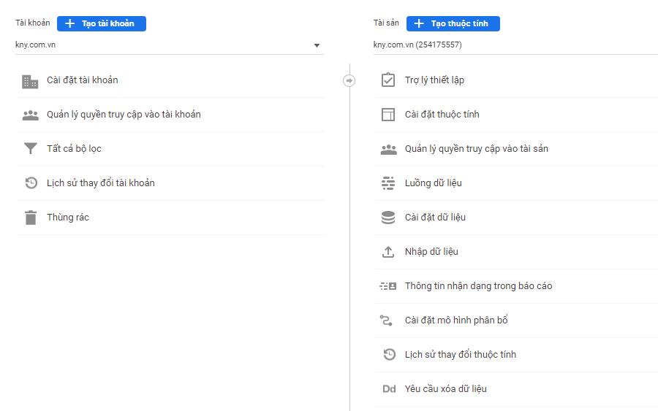Viewport: 658px width, 411px height.
Task: Click the Tạo tài khoản button
Action: pos(102,23)
